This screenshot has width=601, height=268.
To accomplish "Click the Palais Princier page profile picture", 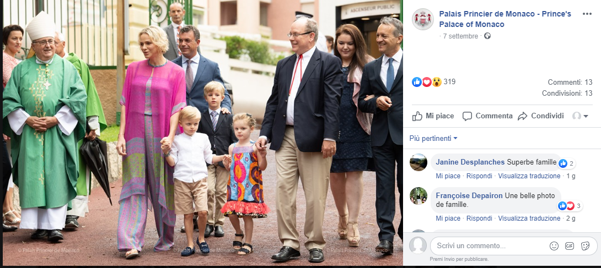I will click(x=423, y=19).
